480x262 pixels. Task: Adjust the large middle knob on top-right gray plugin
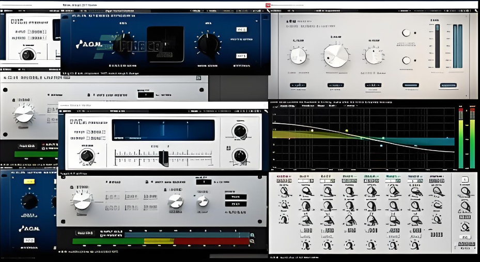click(336, 56)
